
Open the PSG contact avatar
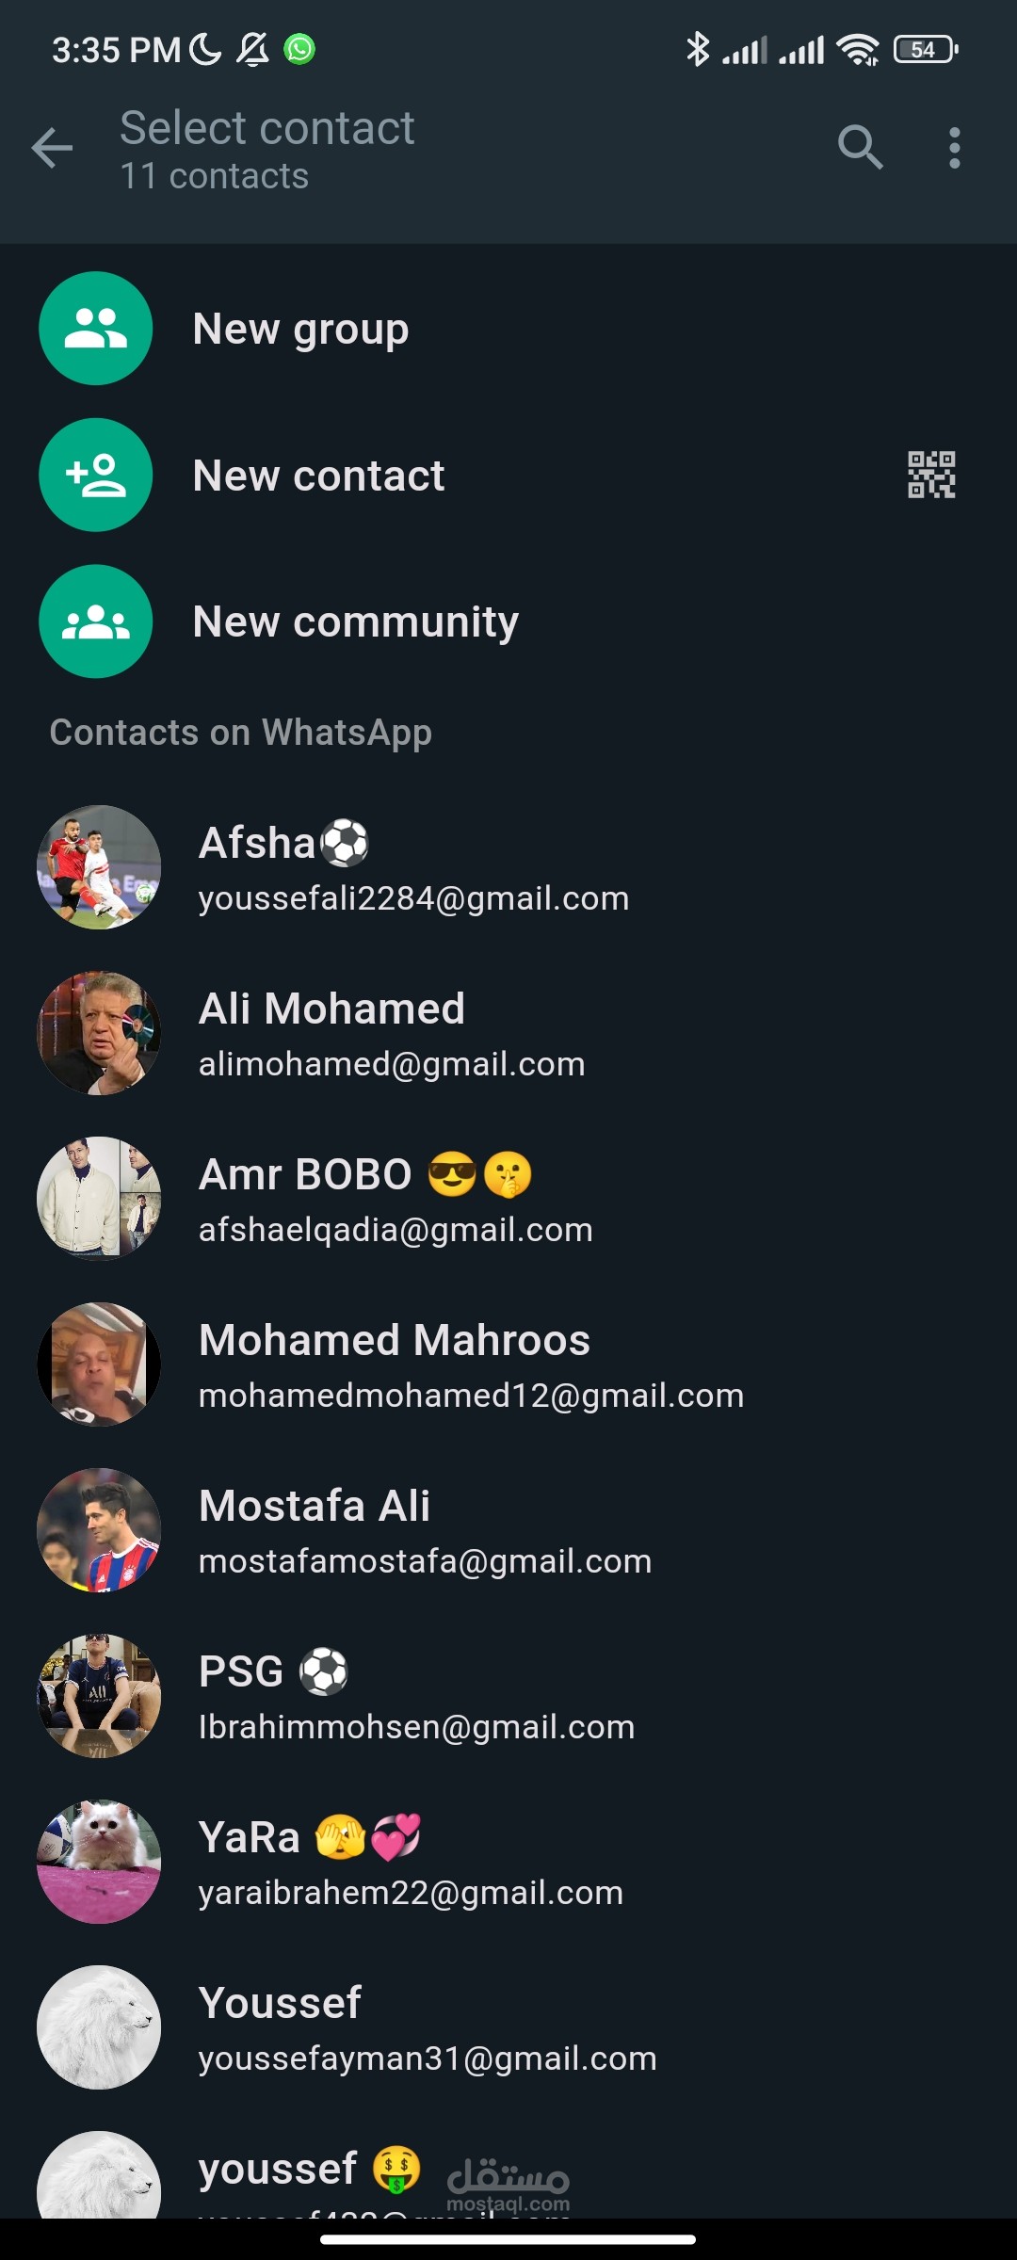pos(98,1696)
